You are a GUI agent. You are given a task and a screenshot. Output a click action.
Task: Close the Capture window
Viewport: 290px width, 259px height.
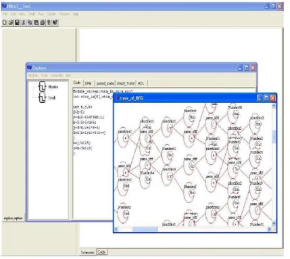tap(253, 68)
